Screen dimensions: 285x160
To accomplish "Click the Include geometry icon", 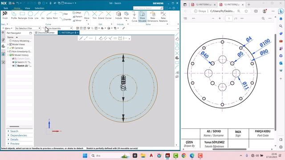I will point(118,14).
